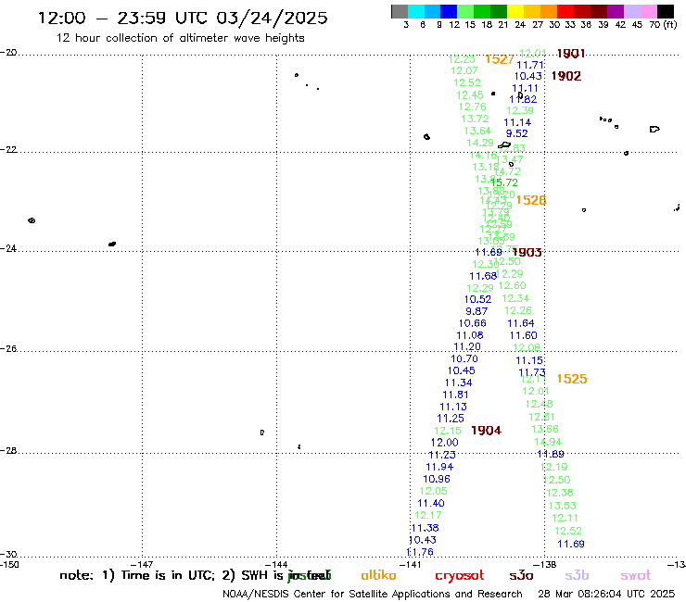Click the s3a time label 1903
The height and width of the screenshot is (602, 686).
click(527, 252)
